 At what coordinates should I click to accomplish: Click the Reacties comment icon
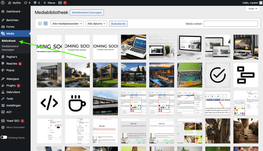click(3, 64)
